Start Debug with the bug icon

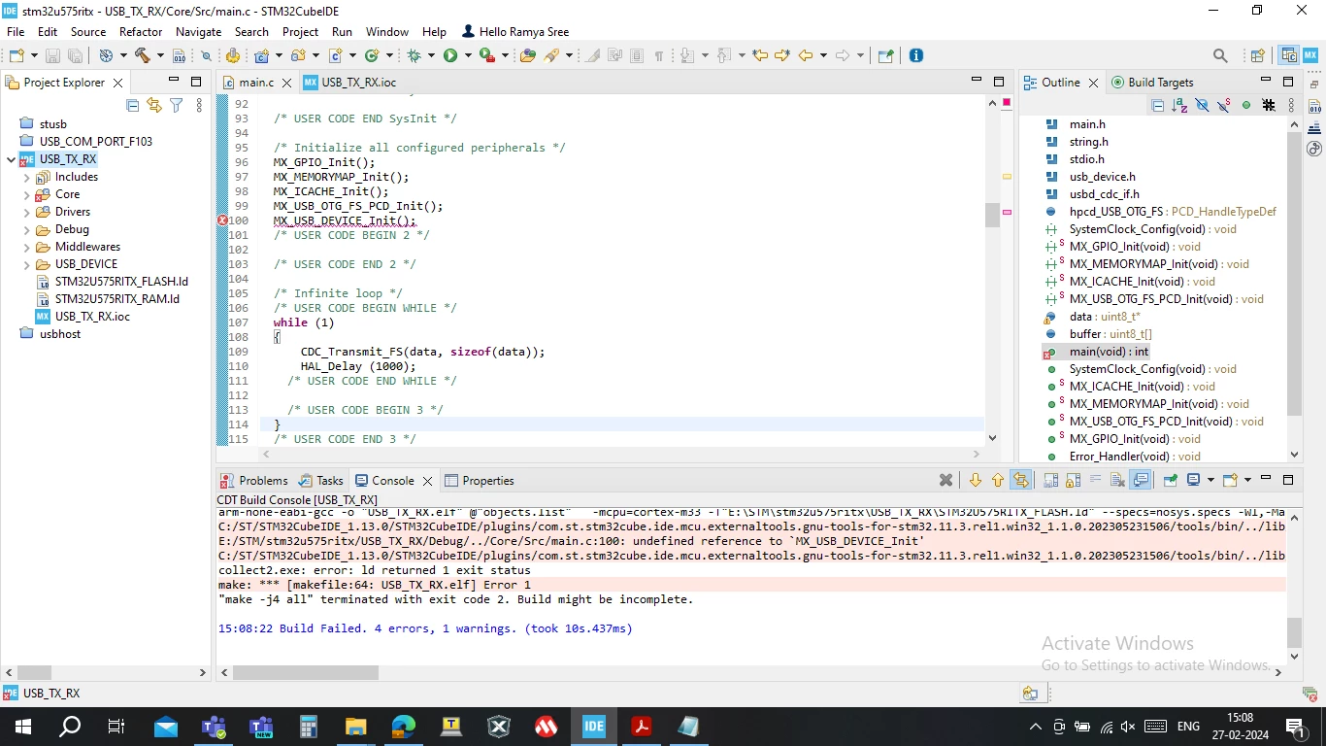414,55
